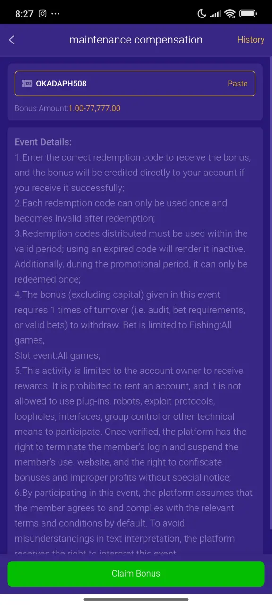272x605 pixels.
Task: Tap the maintenance compensation page title
Action: pos(136,40)
